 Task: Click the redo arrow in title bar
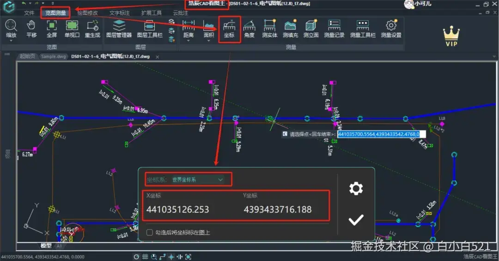[x=37, y=3]
